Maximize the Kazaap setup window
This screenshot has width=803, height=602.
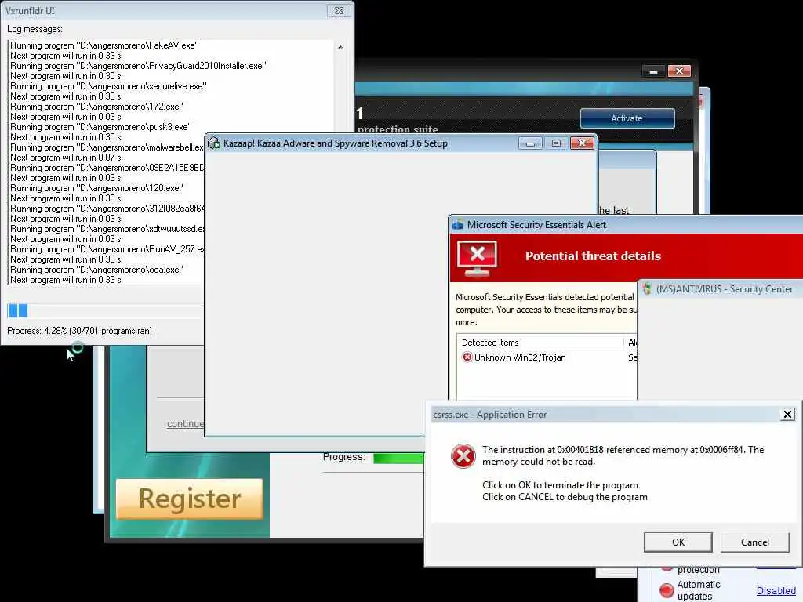[556, 143]
